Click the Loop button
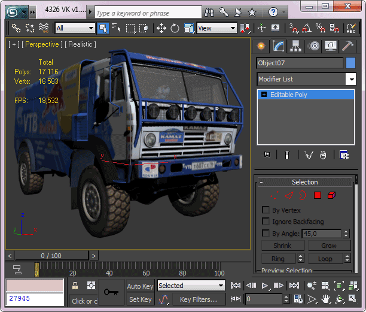Screen dimensions: 366x312 tap(325, 259)
